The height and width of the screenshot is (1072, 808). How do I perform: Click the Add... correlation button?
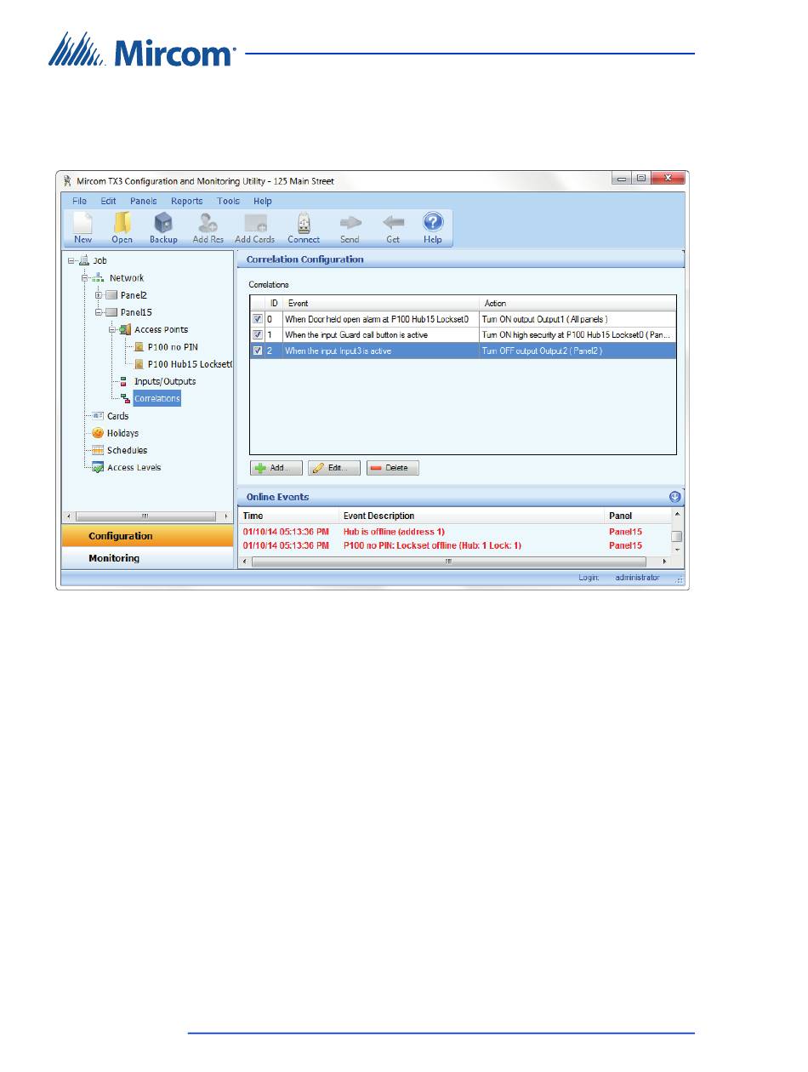(x=276, y=468)
